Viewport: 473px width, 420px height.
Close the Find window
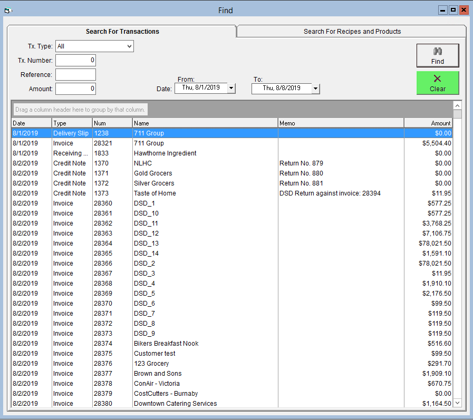coord(464,10)
